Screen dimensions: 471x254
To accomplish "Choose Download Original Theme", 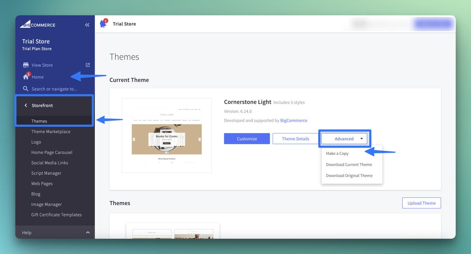I will [x=349, y=176].
